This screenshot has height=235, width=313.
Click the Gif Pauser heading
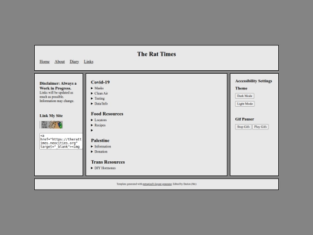click(x=245, y=119)
